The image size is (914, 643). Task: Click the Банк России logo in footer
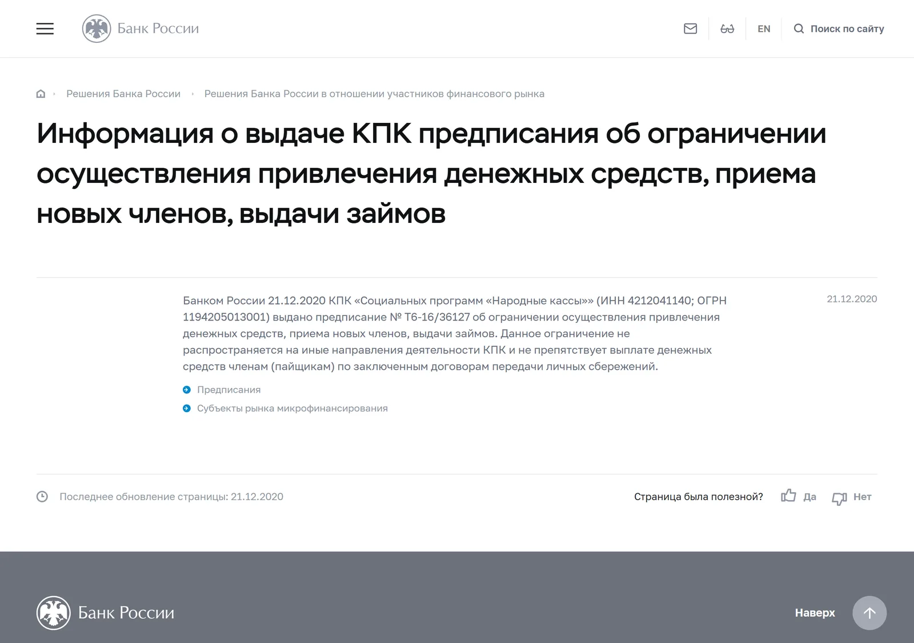(x=106, y=613)
